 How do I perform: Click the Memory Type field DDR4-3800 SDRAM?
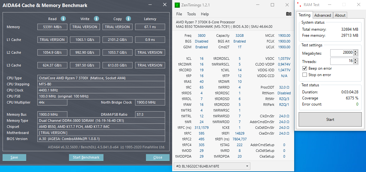tap(101, 121)
